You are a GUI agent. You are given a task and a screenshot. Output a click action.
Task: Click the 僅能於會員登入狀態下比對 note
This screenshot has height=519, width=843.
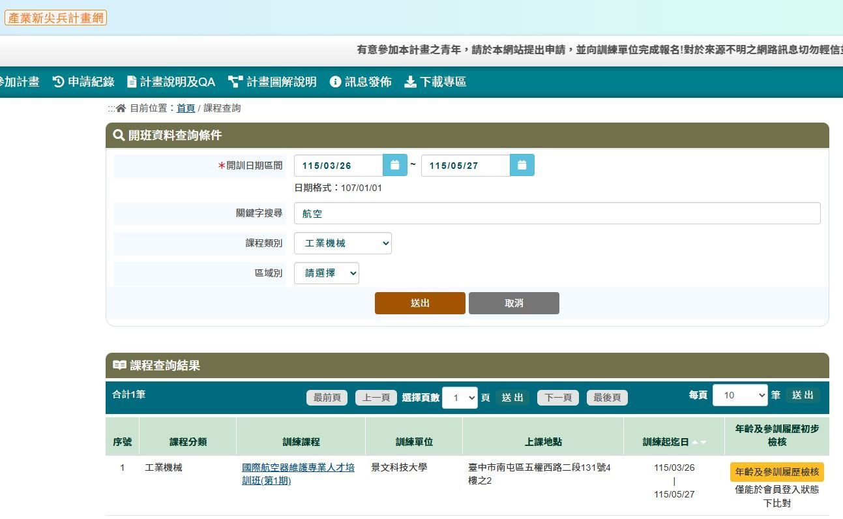[776, 497]
